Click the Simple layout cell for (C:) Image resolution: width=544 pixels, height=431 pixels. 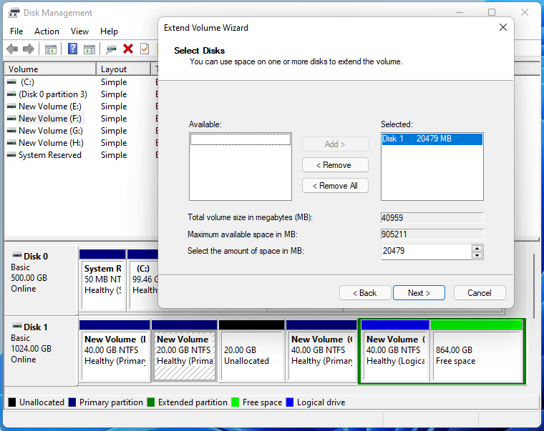114,82
